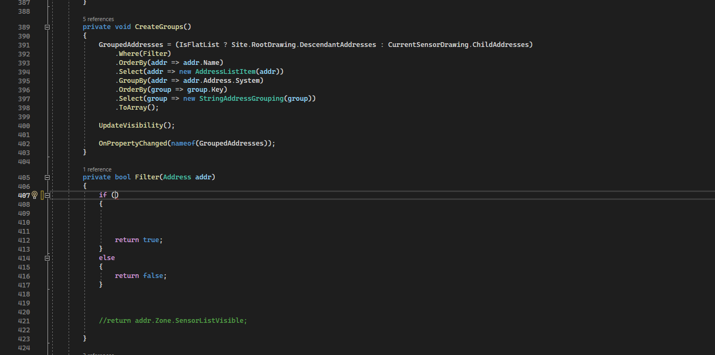
Task: Click line number 391 in the margin
Action: click(x=24, y=45)
